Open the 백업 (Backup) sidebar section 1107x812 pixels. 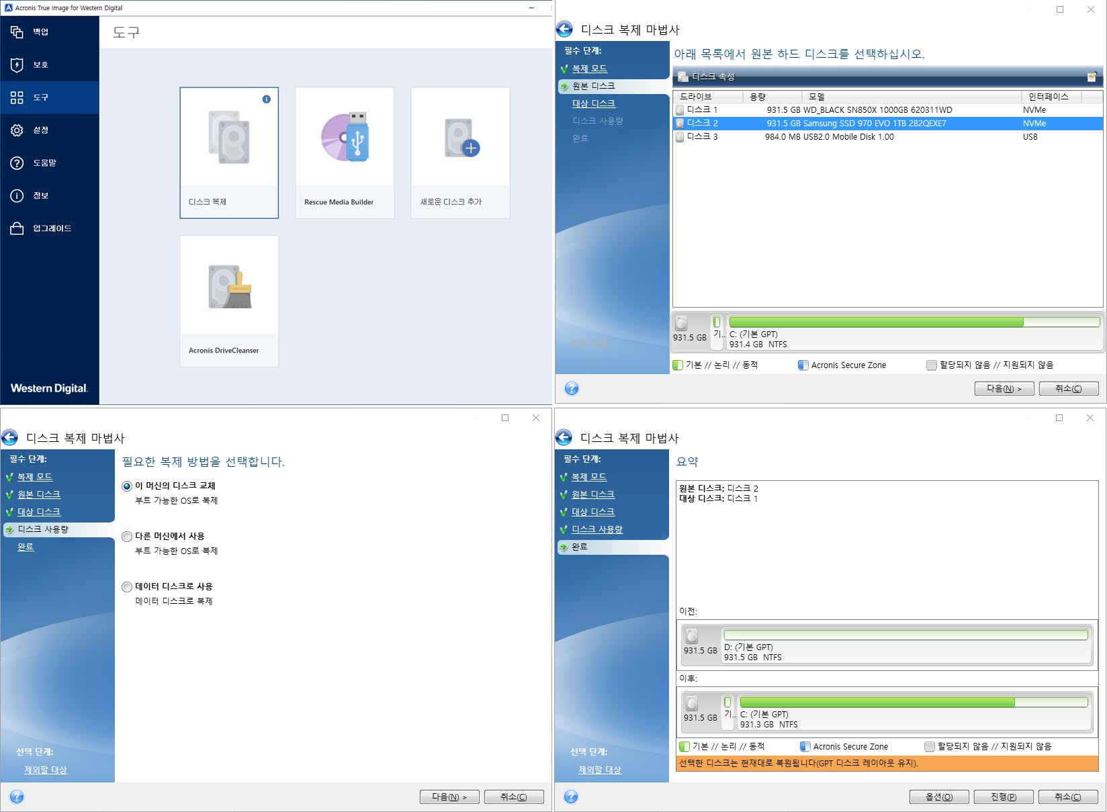(x=49, y=32)
